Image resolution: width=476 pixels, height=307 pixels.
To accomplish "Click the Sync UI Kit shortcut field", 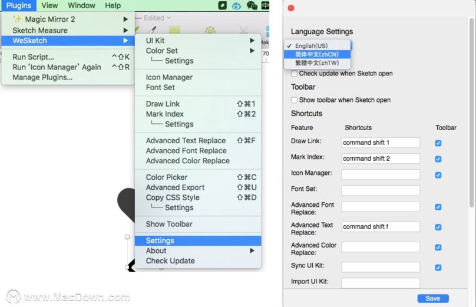I will (381, 267).
